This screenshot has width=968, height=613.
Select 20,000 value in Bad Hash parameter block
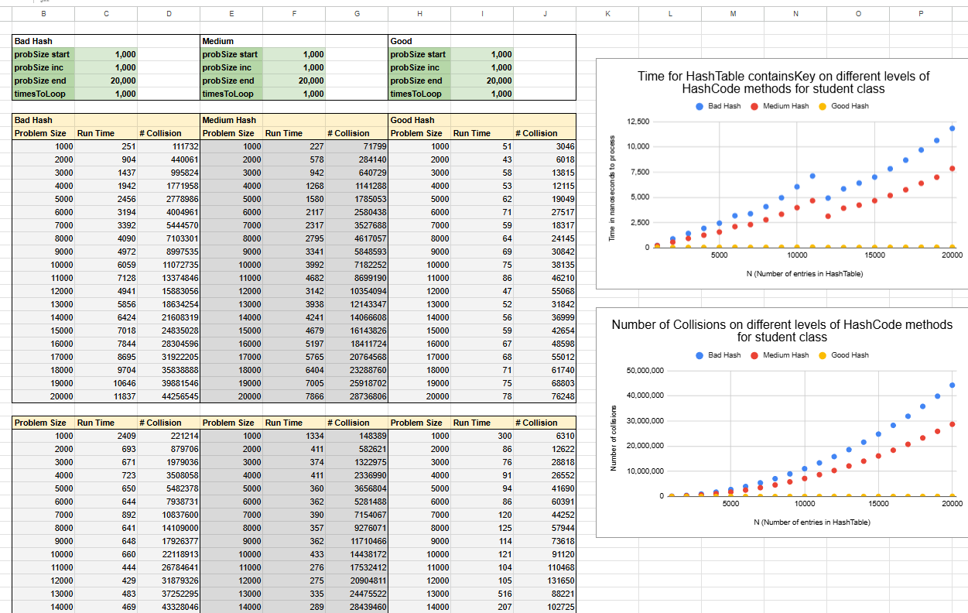(x=106, y=80)
